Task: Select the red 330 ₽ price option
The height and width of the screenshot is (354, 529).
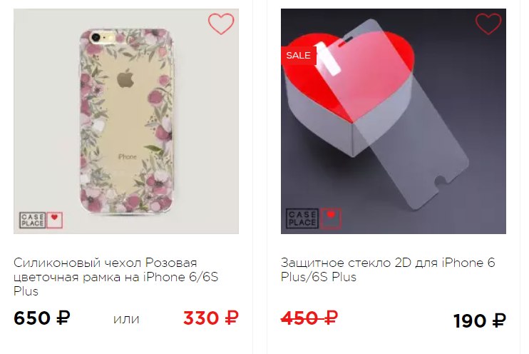Action: [x=211, y=318]
